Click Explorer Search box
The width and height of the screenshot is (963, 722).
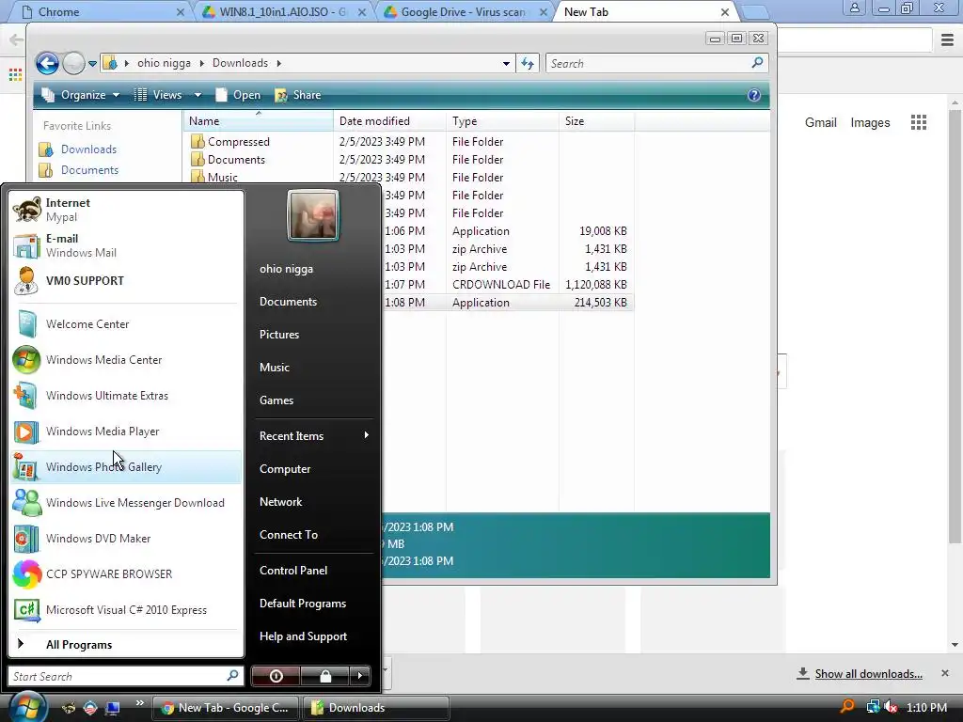tap(656, 63)
